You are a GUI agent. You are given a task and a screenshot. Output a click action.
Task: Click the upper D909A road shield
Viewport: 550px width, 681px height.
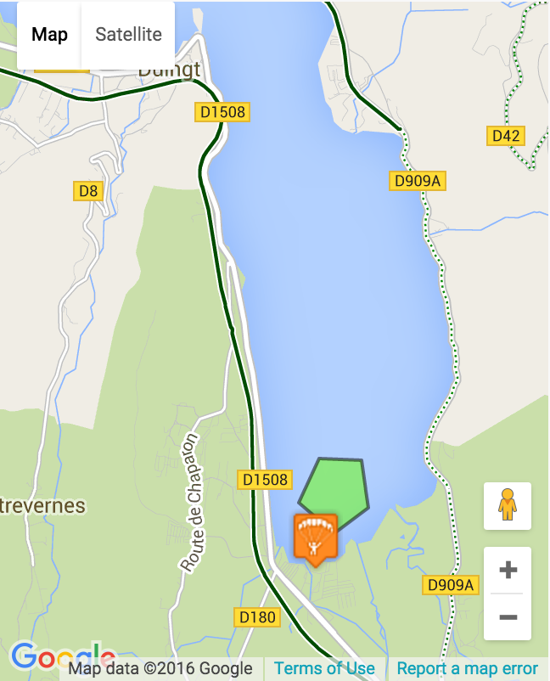coord(417,181)
